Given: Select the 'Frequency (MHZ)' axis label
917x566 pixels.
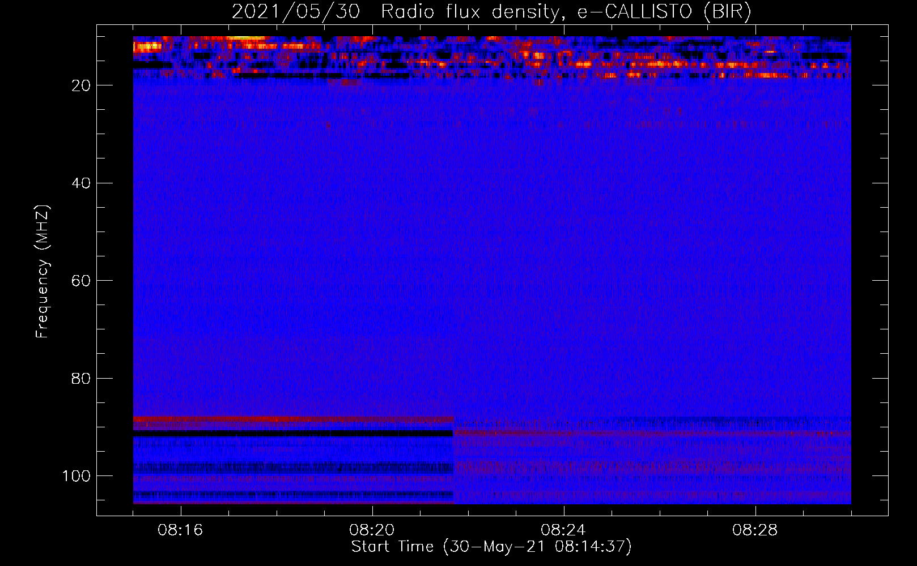Looking at the screenshot, I should coord(43,272).
